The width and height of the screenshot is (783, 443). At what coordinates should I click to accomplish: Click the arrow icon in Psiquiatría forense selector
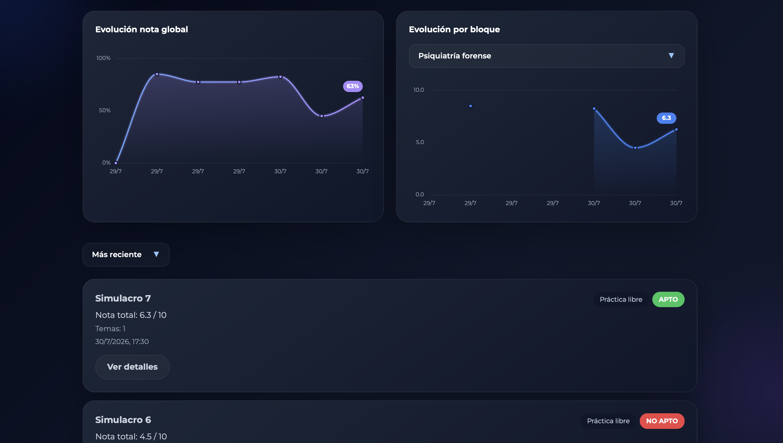click(671, 56)
